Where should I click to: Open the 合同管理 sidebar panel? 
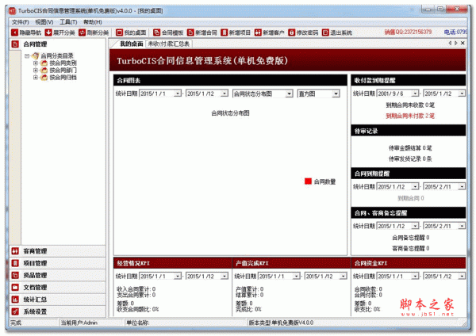(x=58, y=44)
